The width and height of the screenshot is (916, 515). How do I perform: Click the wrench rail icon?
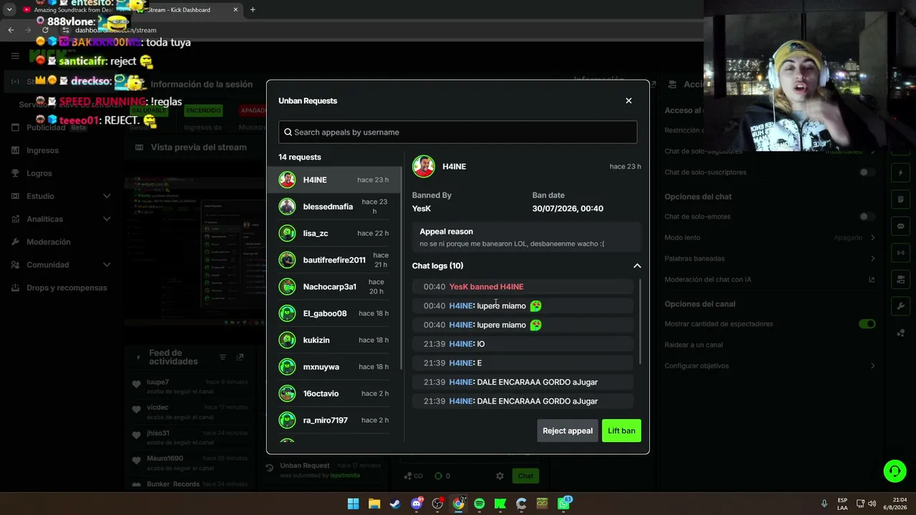(901, 306)
